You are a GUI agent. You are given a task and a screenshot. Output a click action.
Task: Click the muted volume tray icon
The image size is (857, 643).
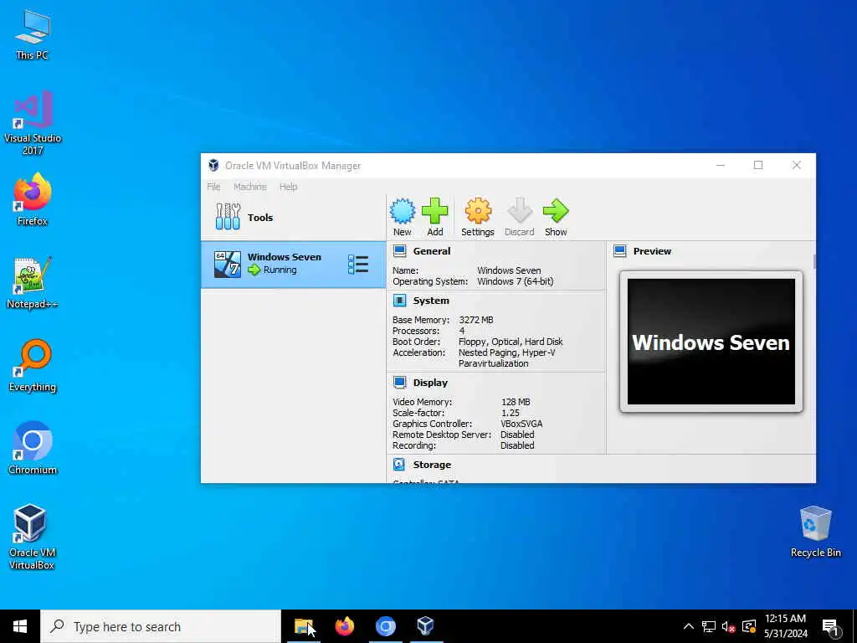point(729,626)
